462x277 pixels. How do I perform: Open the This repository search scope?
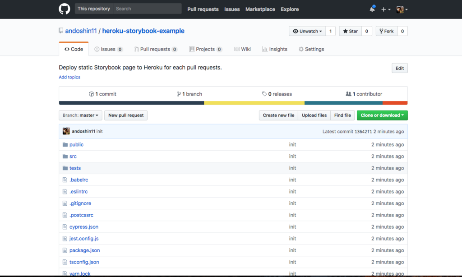[94, 9]
